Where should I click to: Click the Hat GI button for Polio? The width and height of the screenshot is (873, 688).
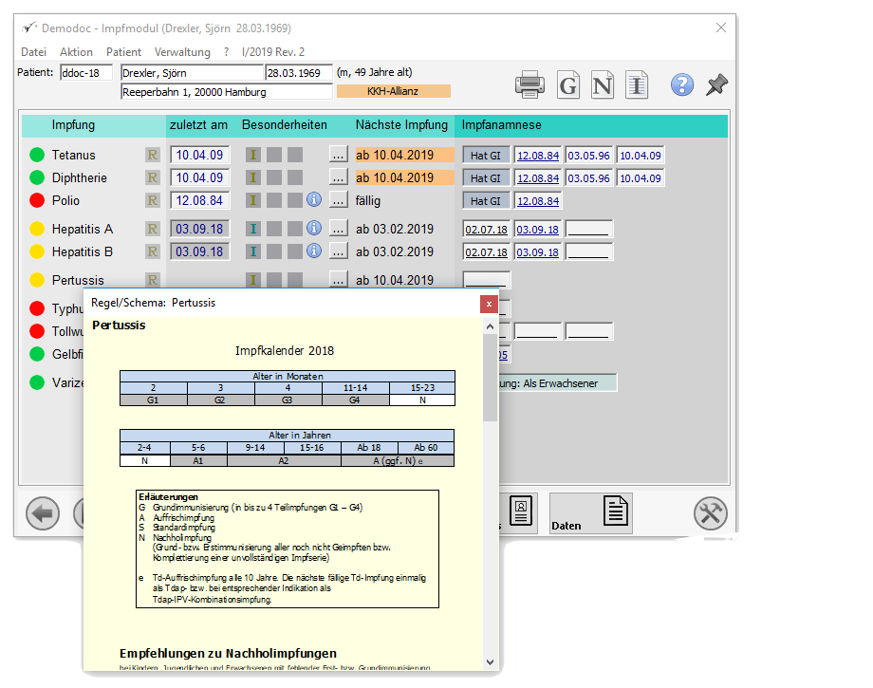[x=486, y=201]
